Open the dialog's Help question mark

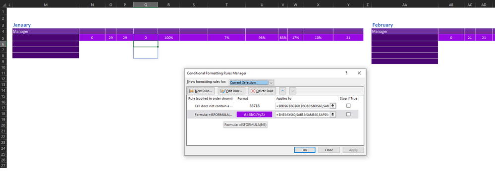(x=346, y=73)
